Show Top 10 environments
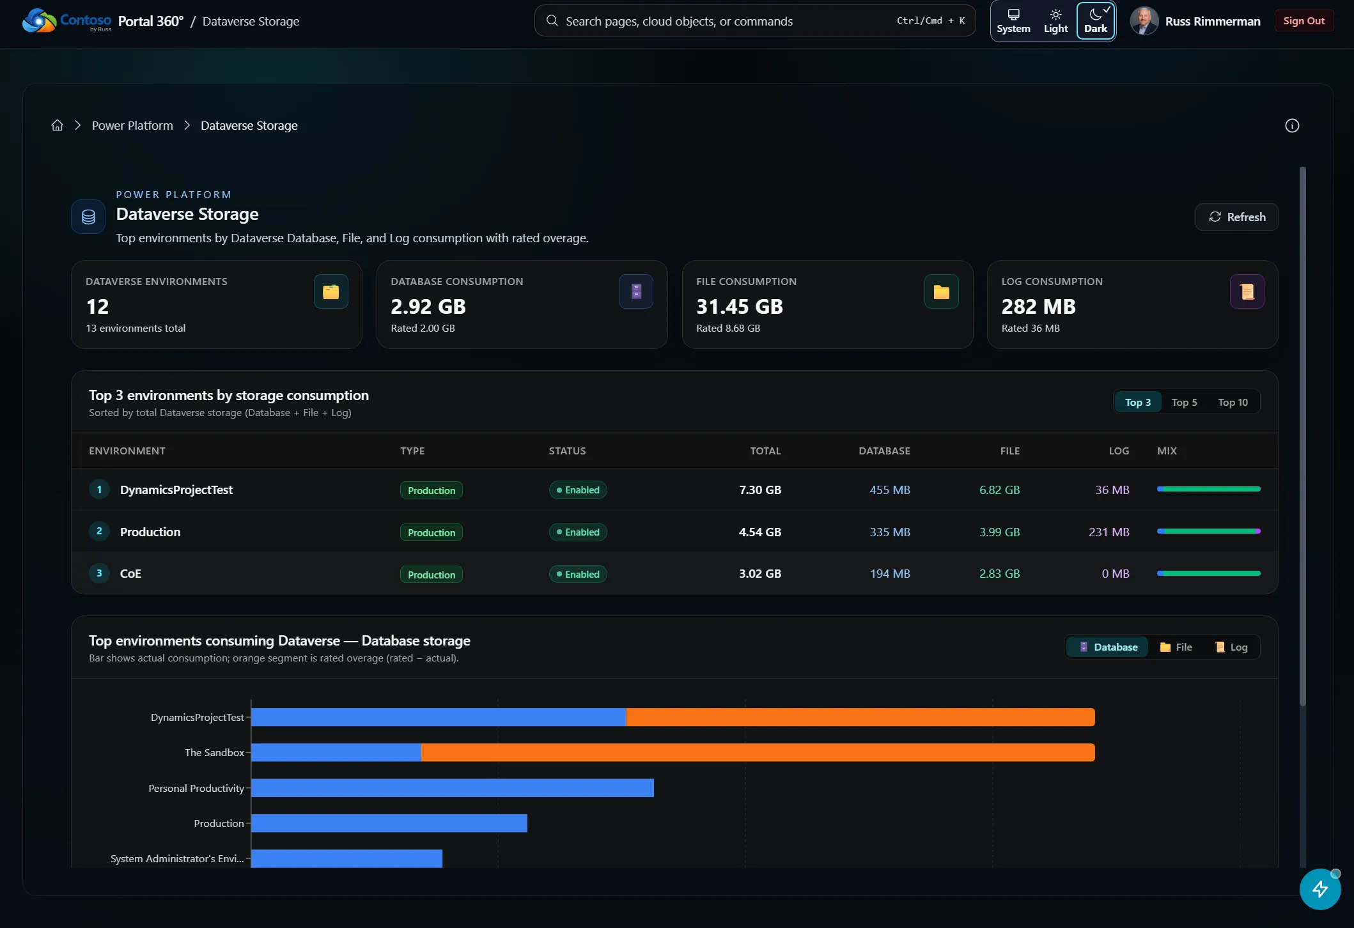The width and height of the screenshot is (1354, 928). [x=1233, y=402]
